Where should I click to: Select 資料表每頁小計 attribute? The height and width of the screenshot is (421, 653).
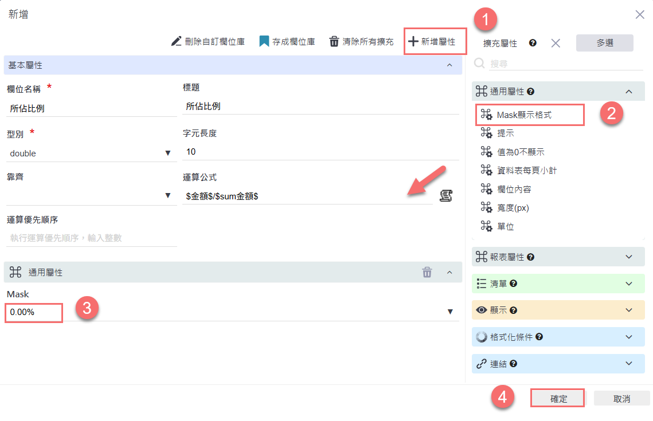[x=526, y=170]
